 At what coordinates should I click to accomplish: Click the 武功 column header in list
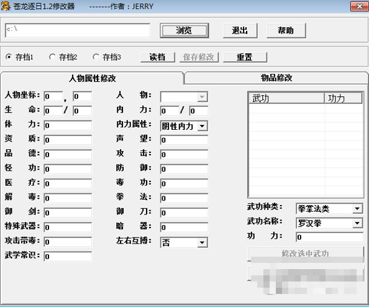286,98
